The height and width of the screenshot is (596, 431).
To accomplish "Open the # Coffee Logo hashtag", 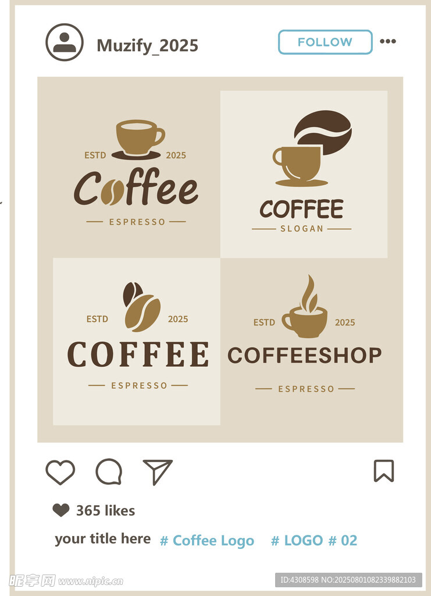I will point(207,541).
